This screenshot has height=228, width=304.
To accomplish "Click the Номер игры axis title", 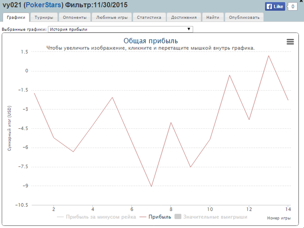I will pos(279,218).
